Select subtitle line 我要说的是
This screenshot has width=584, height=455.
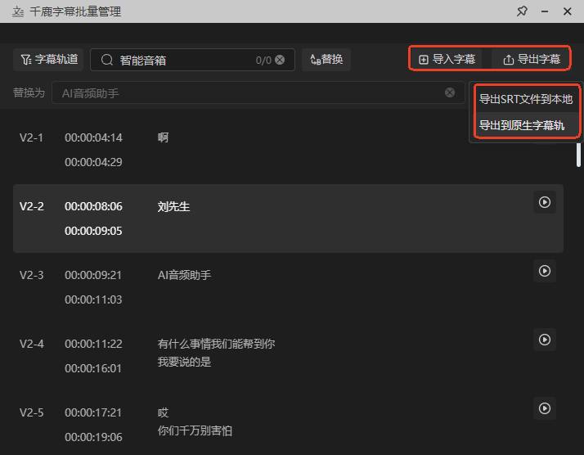coord(184,362)
